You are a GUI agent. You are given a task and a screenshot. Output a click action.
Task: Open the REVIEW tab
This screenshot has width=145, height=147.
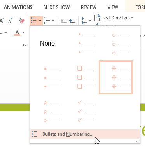click(x=89, y=7)
